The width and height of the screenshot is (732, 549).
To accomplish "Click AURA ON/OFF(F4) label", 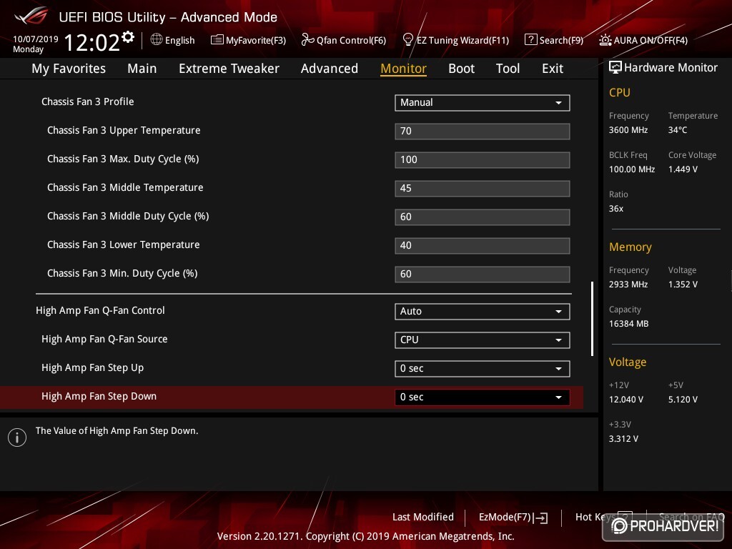I will (651, 41).
